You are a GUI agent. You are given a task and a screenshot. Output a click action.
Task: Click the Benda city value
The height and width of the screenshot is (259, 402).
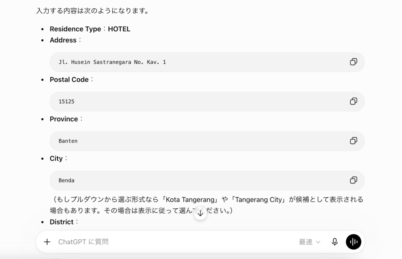pos(66,180)
